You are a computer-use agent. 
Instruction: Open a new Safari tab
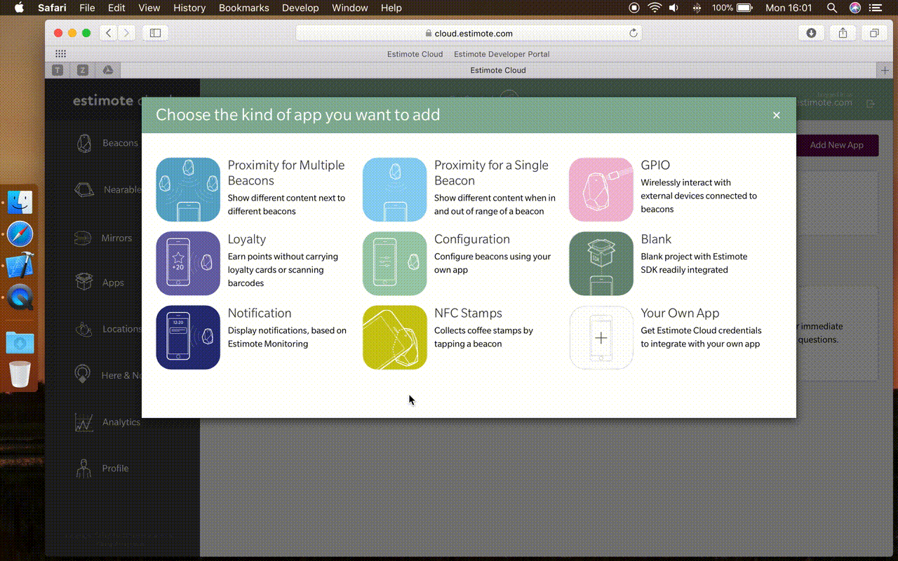pyautogui.click(x=885, y=70)
